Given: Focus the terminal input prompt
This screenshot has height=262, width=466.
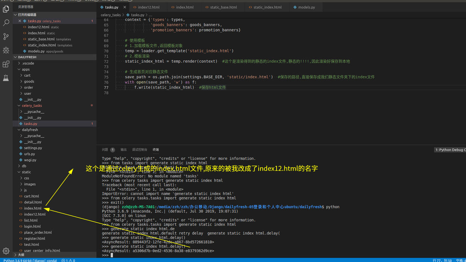Looking at the screenshot, I should click(112, 255).
